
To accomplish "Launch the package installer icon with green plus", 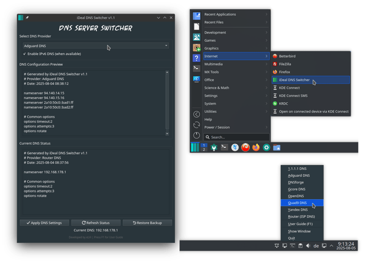I will (x=196, y=48).
